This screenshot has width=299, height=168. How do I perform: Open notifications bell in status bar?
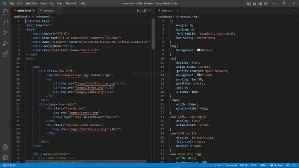[294, 165]
